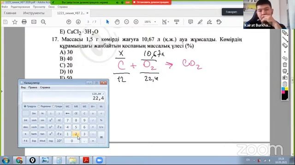Select the line tool in annotation panel

pos(285,39)
